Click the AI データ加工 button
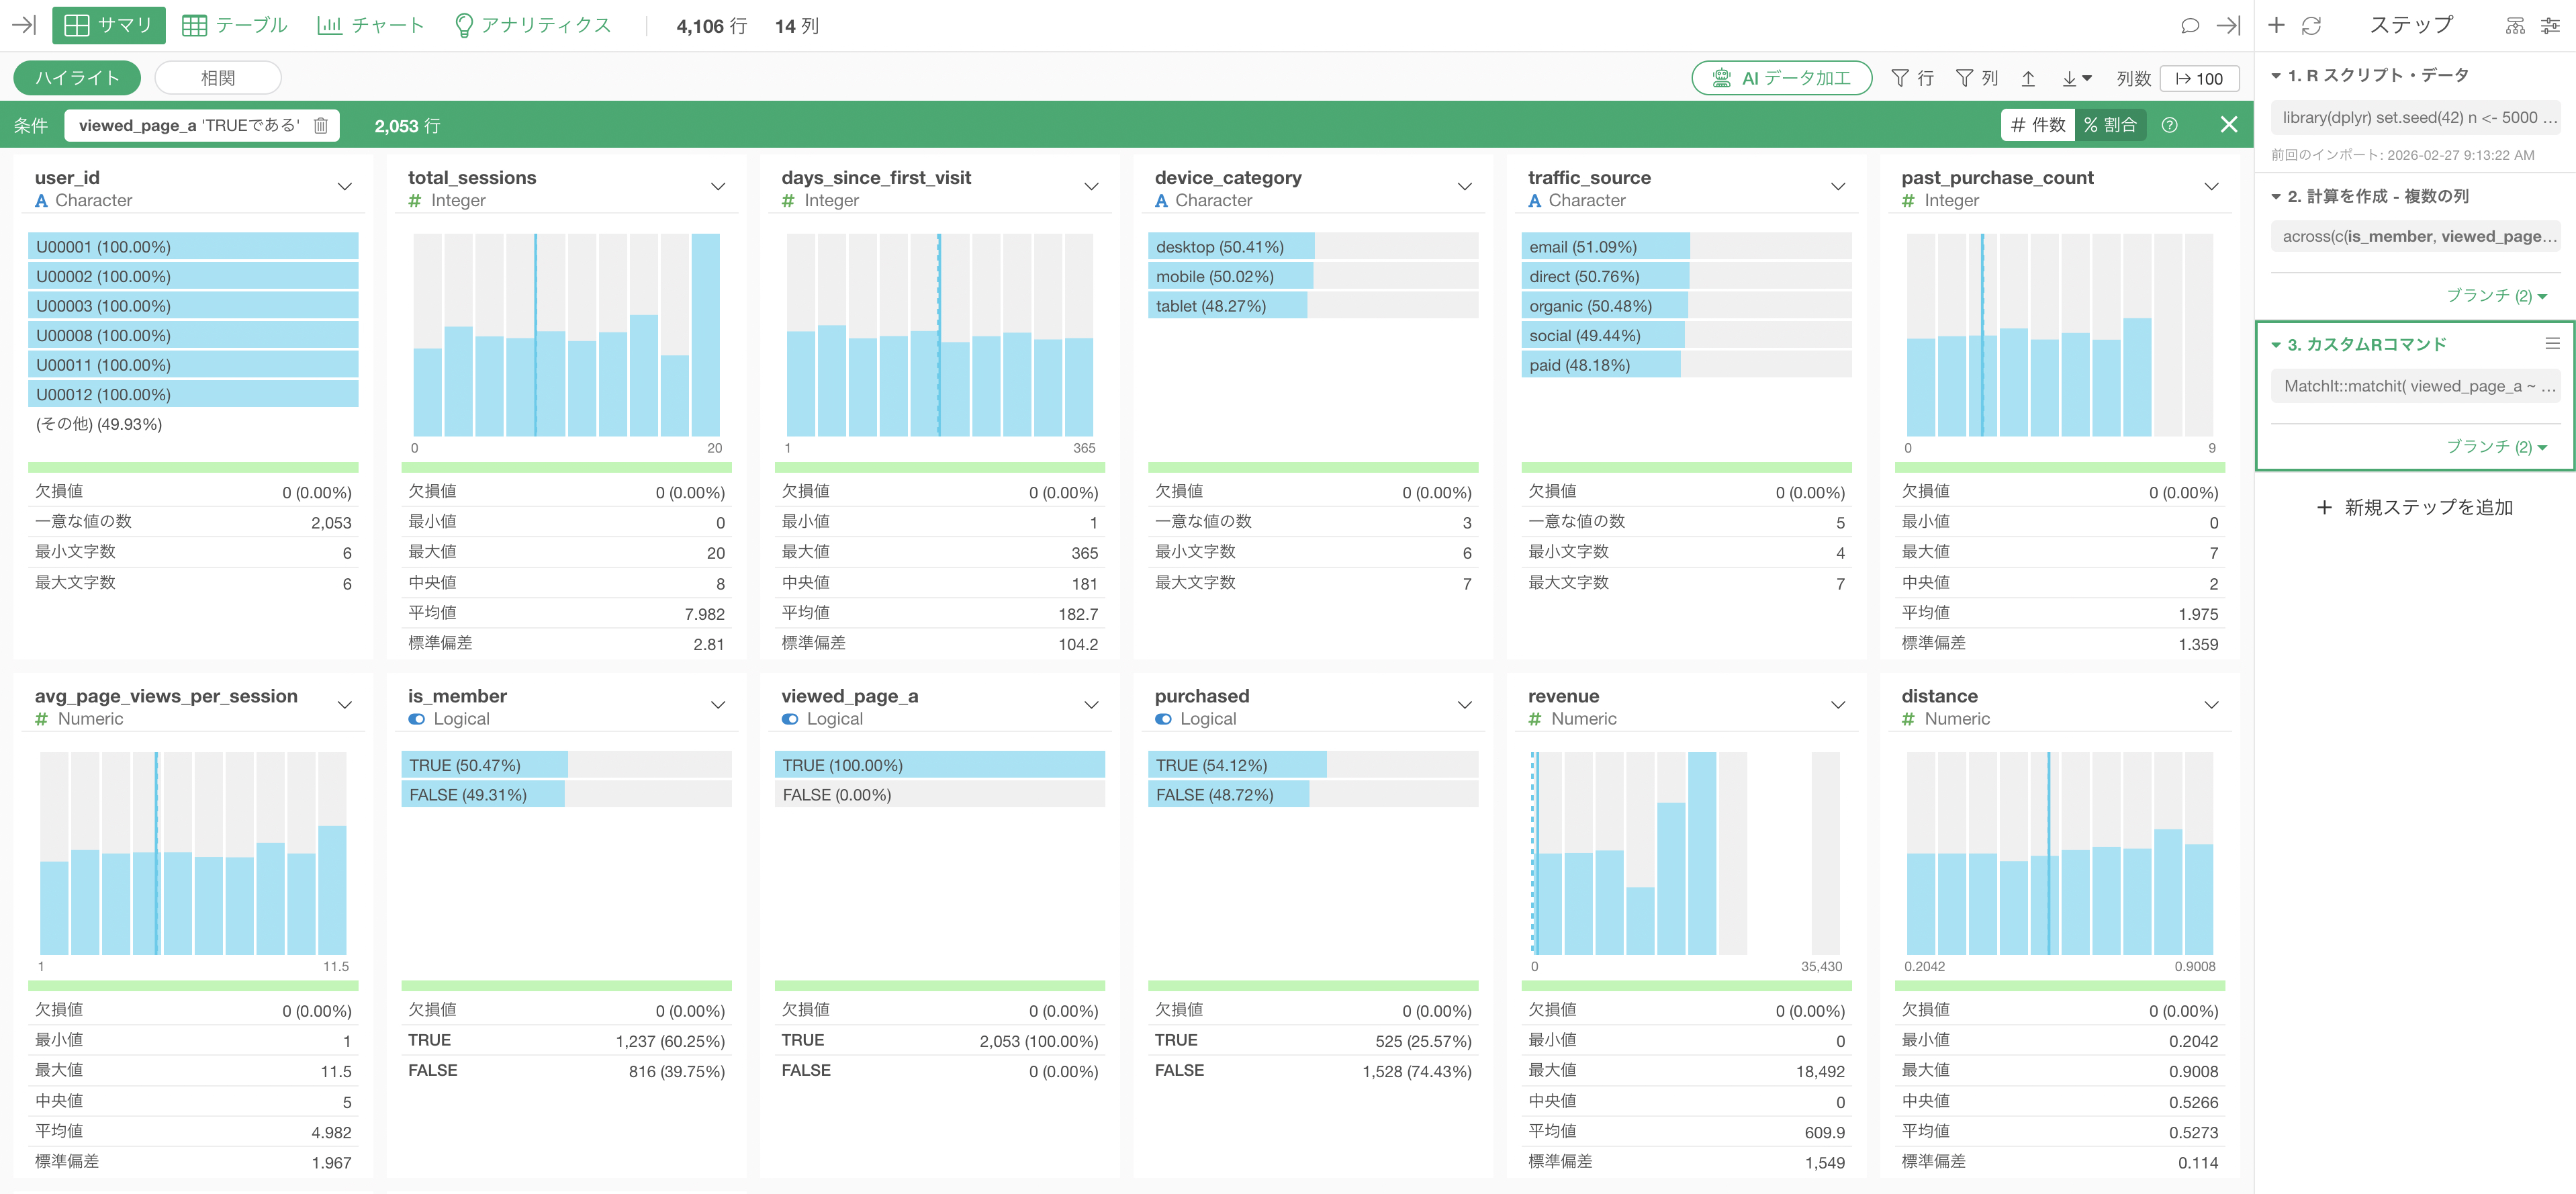The height and width of the screenshot is (1194, 2576). tap(1781, 78)
